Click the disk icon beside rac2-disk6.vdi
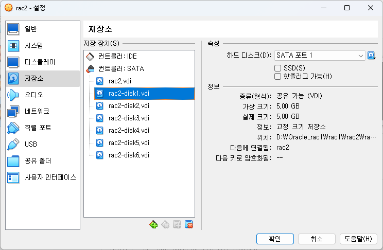383x250 pixels. point(100,155)
